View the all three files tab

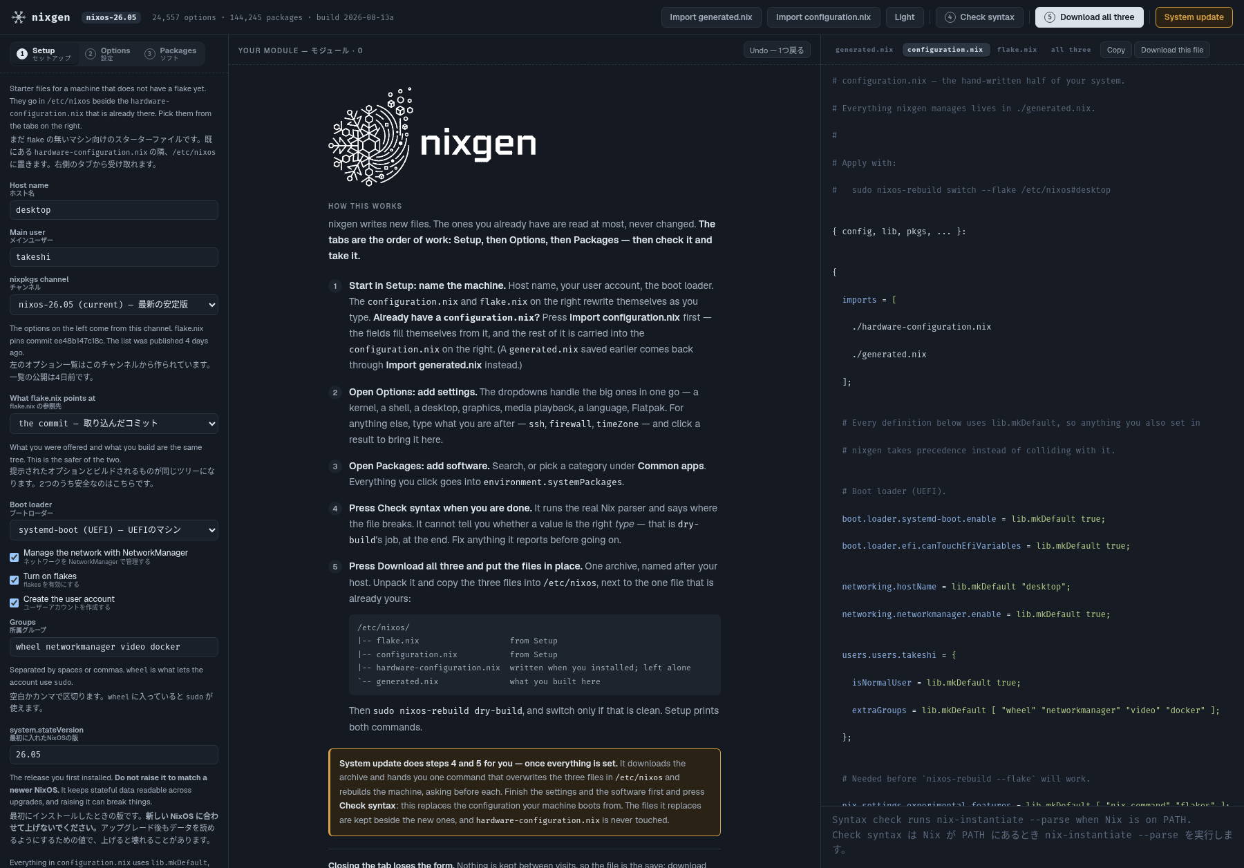(x=1071, y=50)
